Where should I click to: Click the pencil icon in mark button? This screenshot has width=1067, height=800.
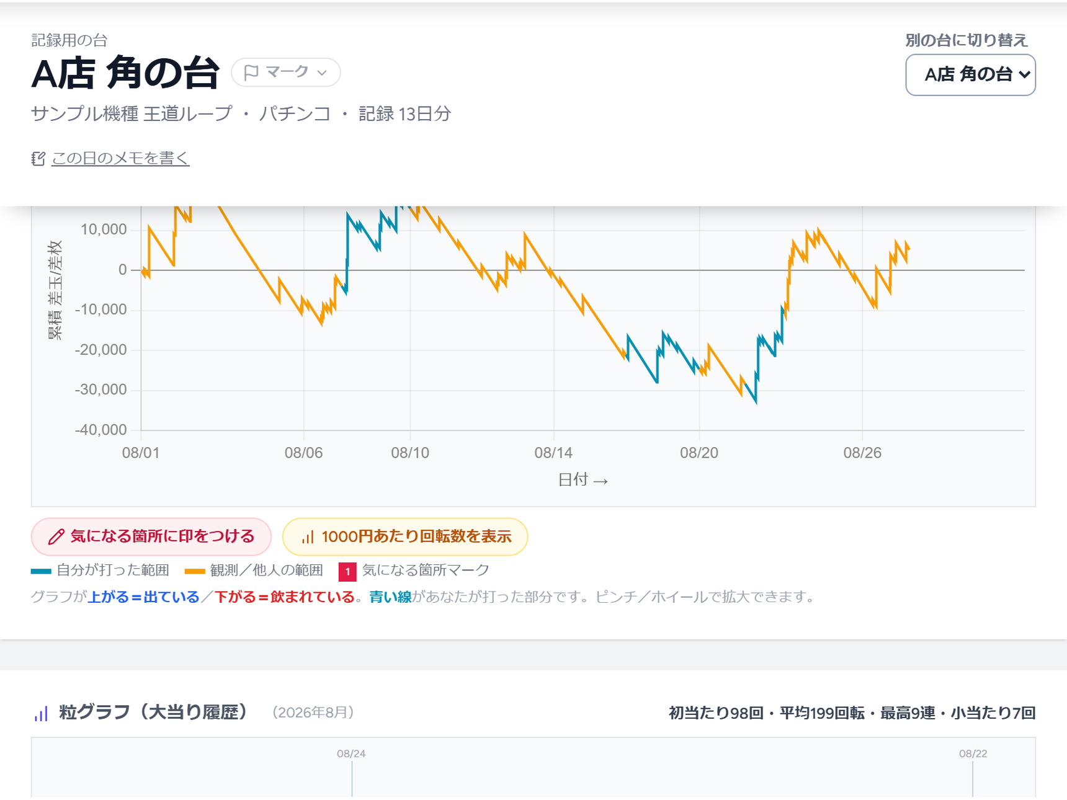click(56, 536)
